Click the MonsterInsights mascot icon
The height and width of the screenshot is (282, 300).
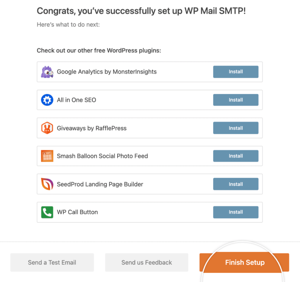coord(47,72)
